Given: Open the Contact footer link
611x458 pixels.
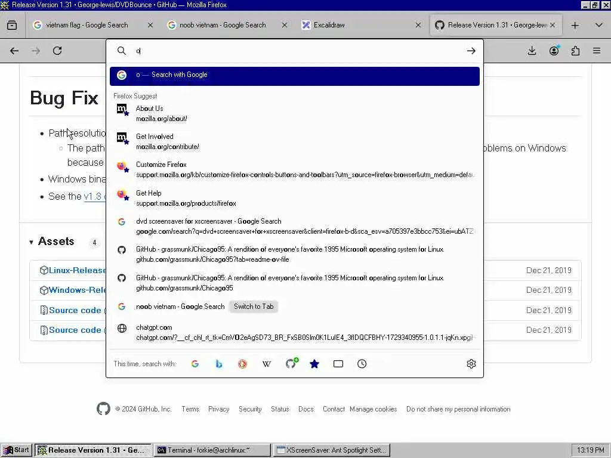Looking at the screenshot, I should (334, 409).
